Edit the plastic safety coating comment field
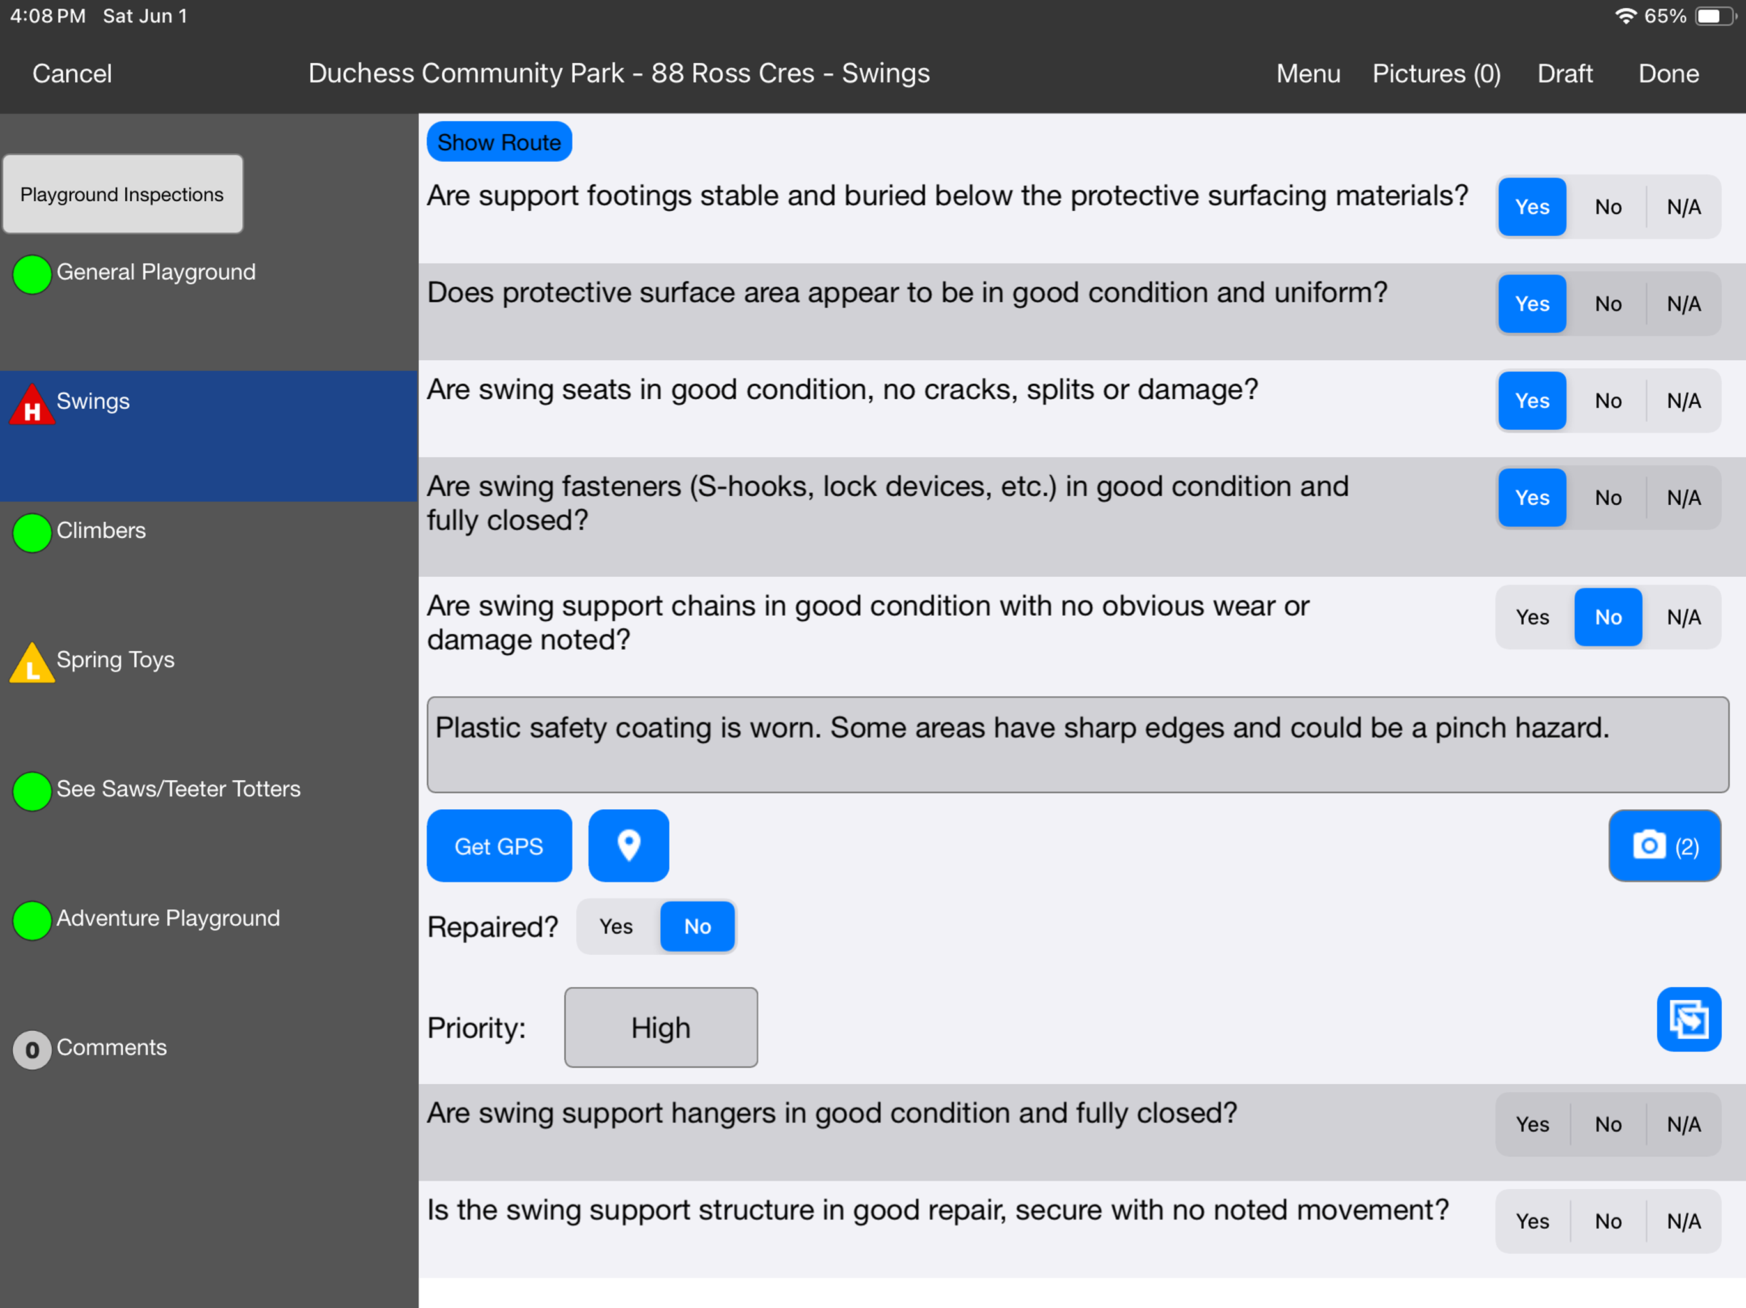 pos(1078,744)
